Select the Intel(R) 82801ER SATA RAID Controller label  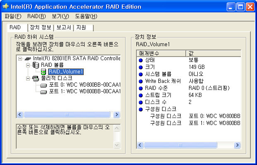77,59
